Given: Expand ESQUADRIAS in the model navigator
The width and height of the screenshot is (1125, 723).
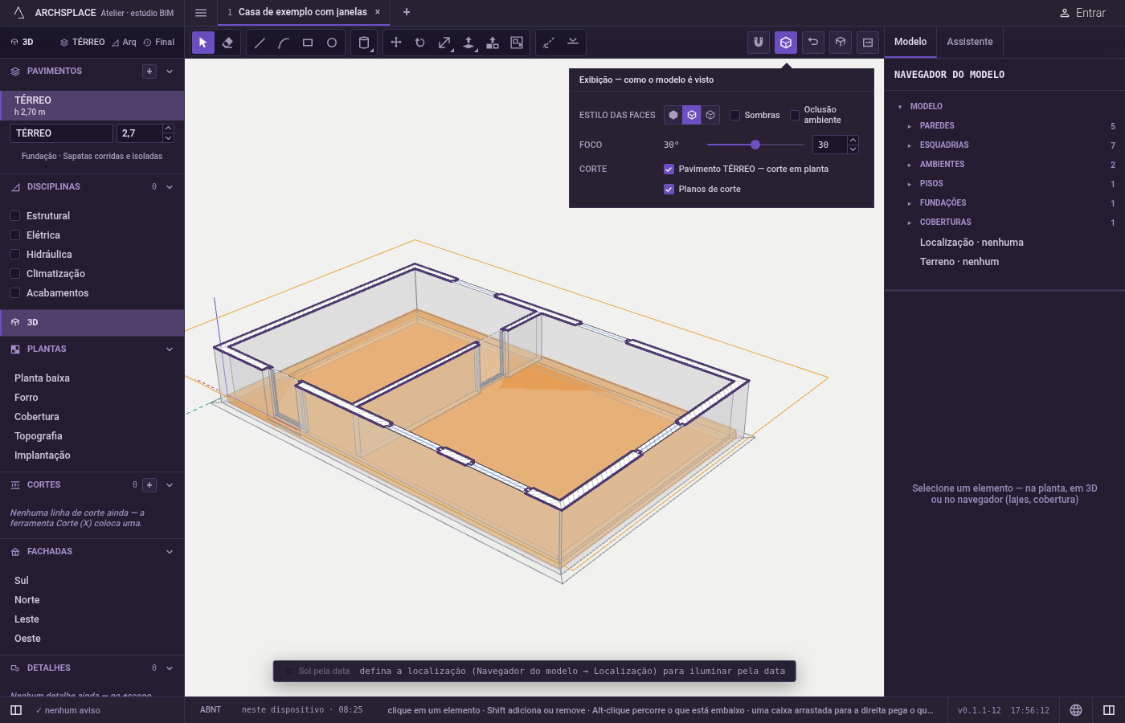Looking at the screenshot, I should click(x=910, y=145).
